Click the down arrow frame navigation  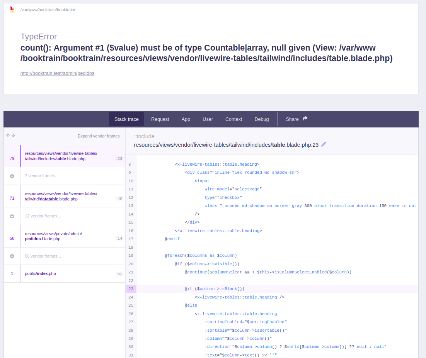tap(13, 135)
